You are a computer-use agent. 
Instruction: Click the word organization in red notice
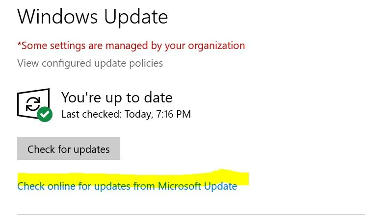(216, 46)
